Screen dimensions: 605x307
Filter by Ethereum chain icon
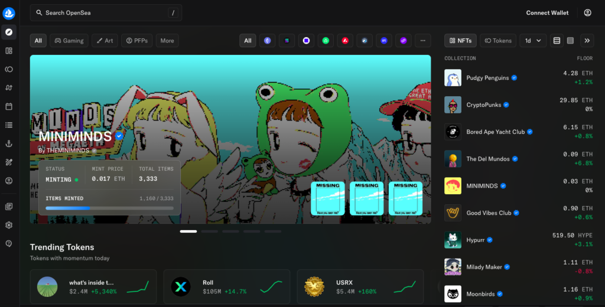(x=267, y=41)
